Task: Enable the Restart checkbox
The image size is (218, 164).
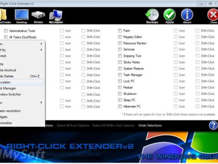Action: point(120,87)
